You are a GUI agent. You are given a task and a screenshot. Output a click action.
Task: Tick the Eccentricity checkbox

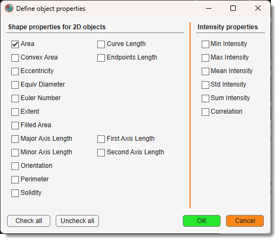coord(15,71)
